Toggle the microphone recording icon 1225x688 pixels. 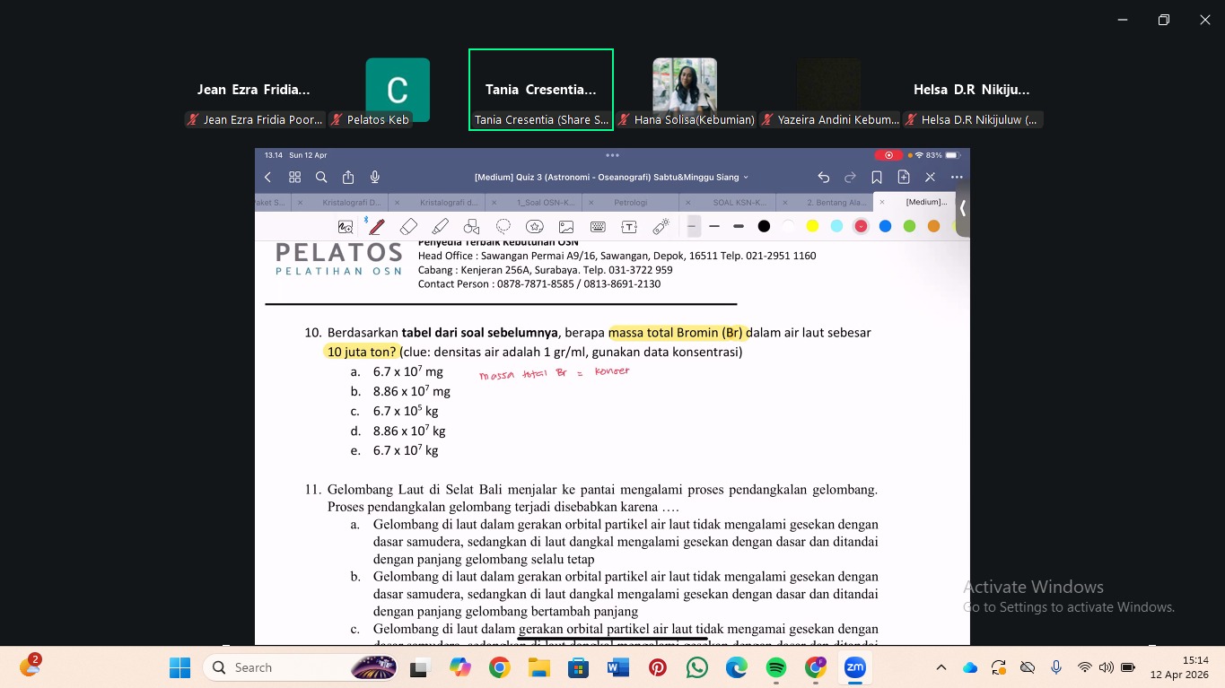[375, 178]
